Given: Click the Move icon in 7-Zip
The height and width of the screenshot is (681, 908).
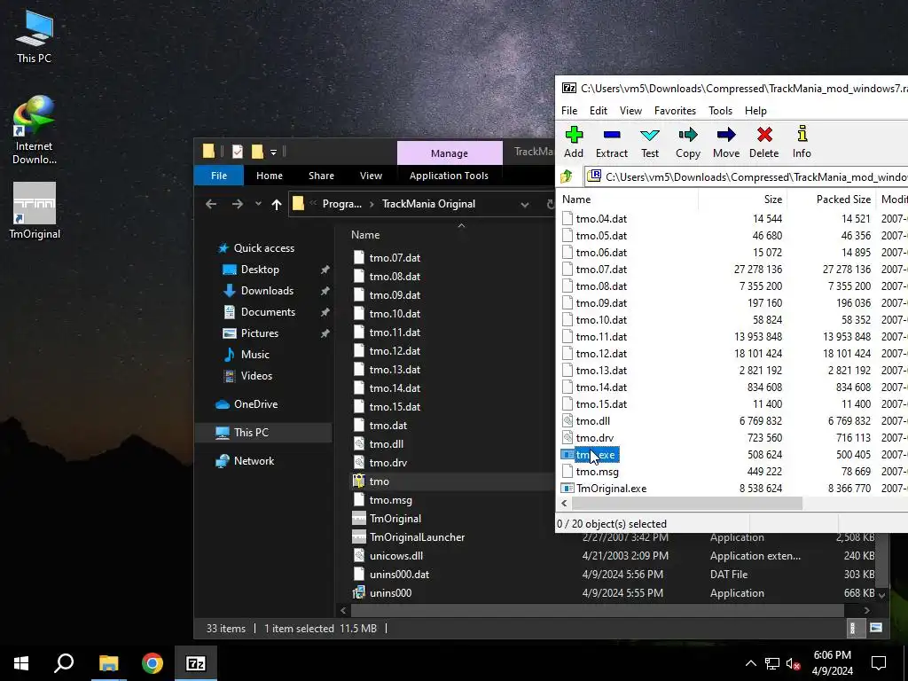Looking at the screenshot, I should [x=726, y=135].
